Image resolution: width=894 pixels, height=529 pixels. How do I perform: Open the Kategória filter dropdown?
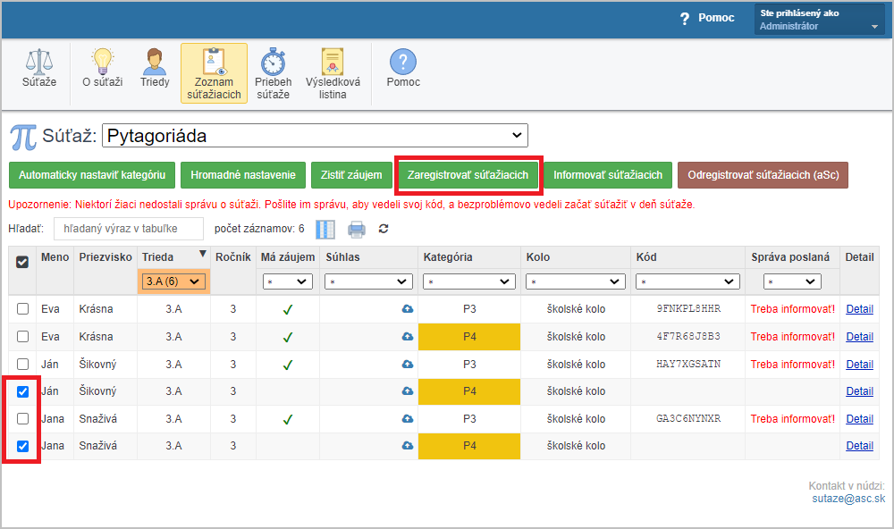click(x=469, y=281)
